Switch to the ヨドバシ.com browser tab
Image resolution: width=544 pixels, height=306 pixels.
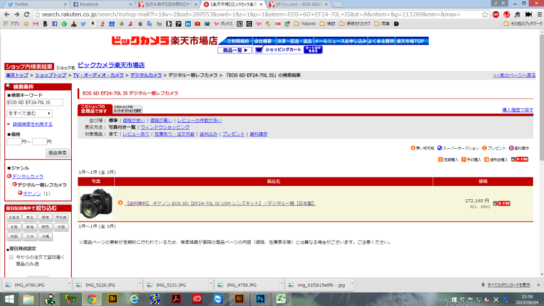[297, 4]
